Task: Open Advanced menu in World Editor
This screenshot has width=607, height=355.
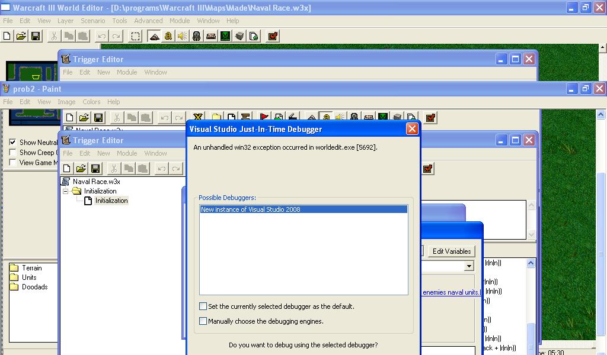Action: point(148,21)
